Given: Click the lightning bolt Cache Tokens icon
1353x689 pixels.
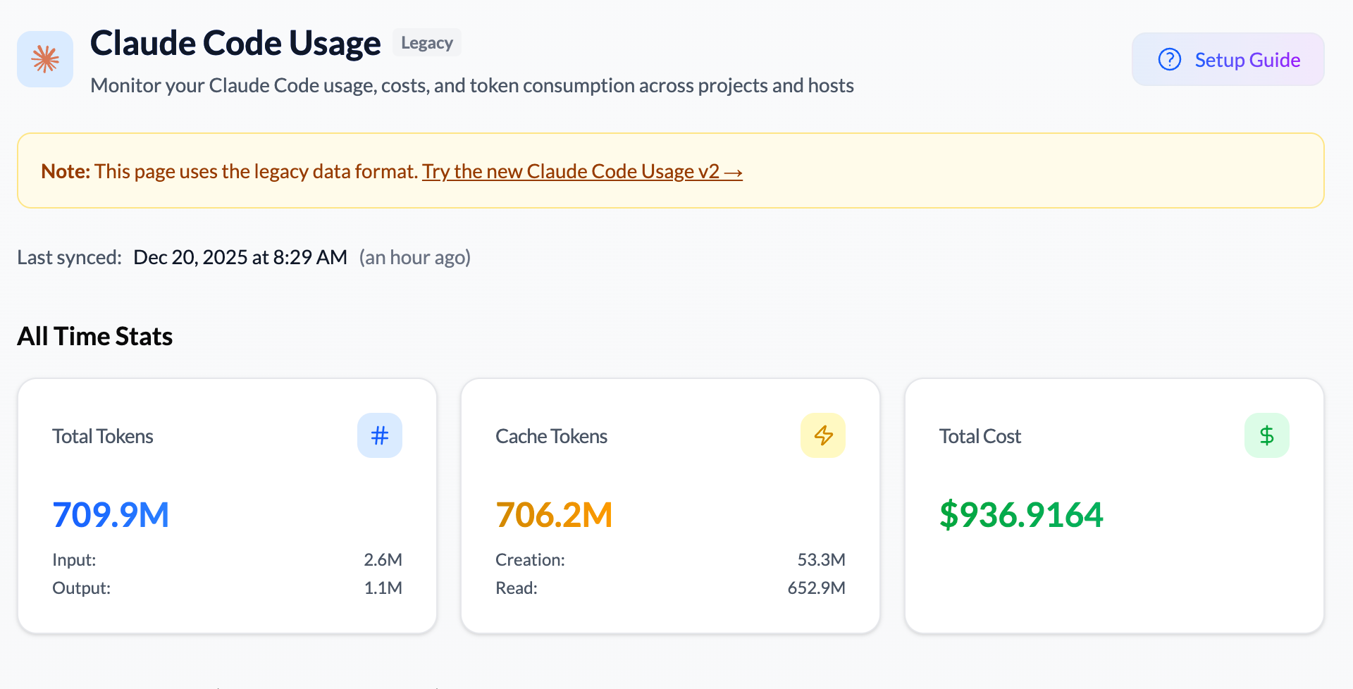Looking at the screenshot, I should point(822,435).
